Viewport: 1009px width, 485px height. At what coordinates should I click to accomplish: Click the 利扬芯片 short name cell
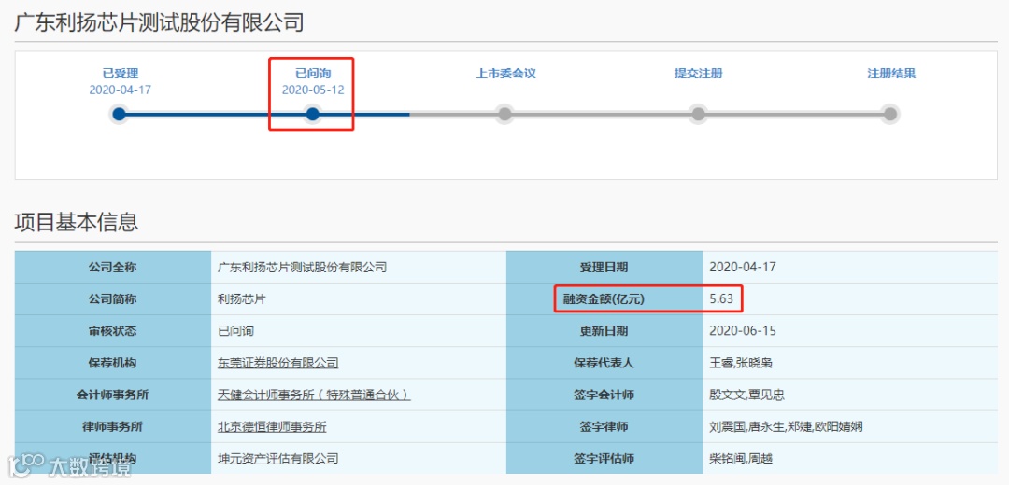[359, 298]
